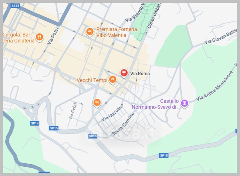The height and width of the screenshot is (176, 240).
Task: Open the Premiata Forneria Vibo Valentia restaurant icon
Action: coord(90,32)
